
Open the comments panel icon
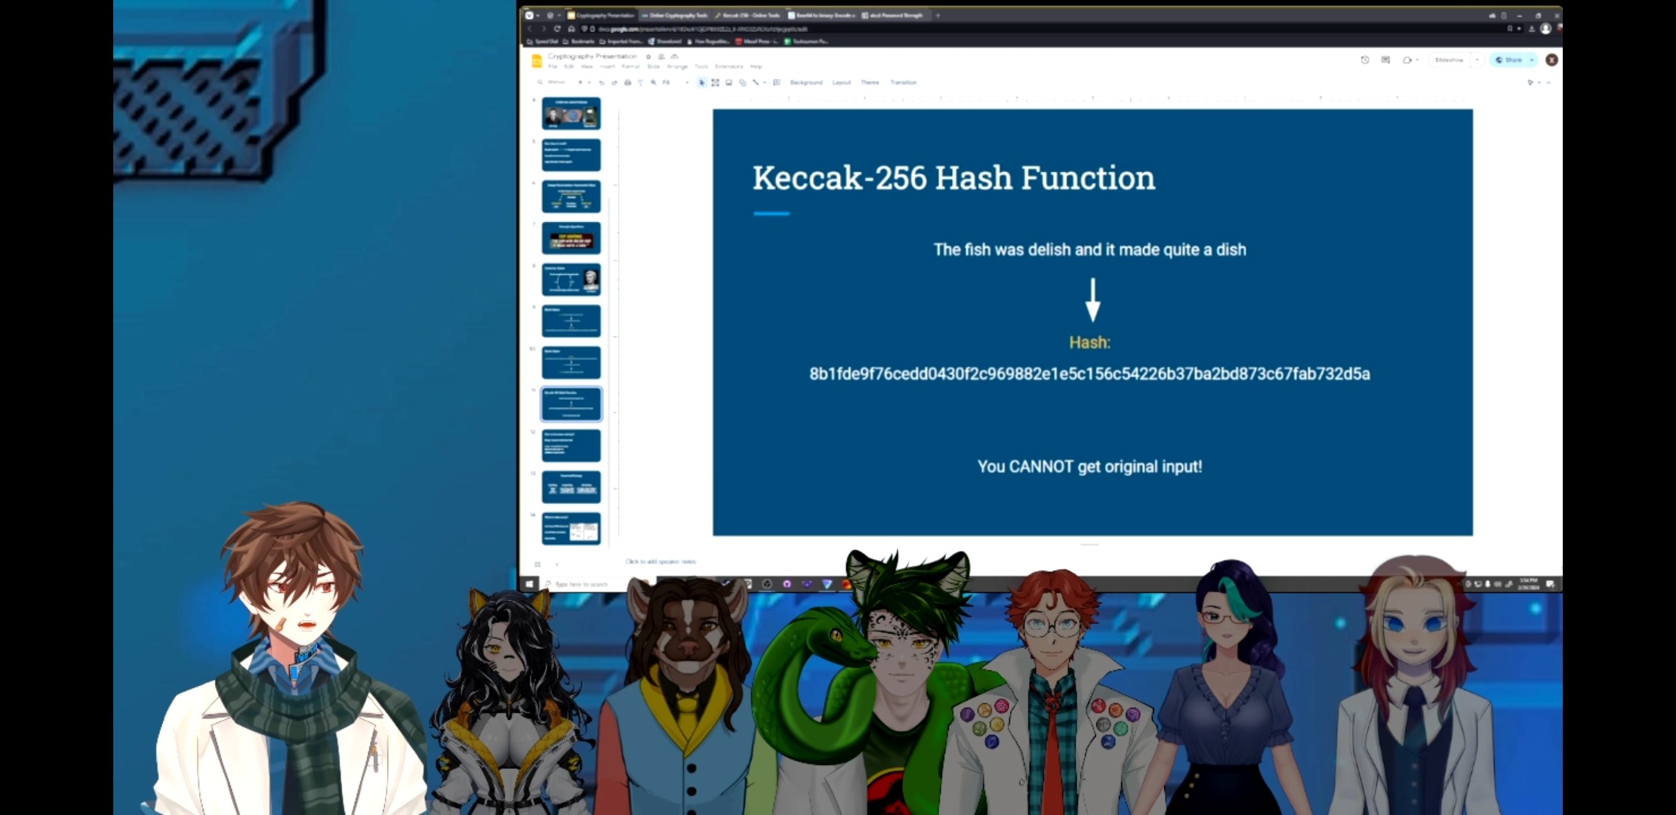coord(1385,60)
